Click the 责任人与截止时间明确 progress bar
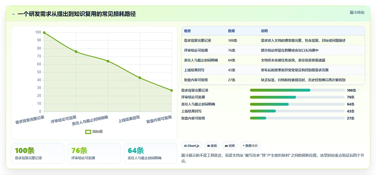The width and height of the screenshot is (376, 175). coord(297,104)
